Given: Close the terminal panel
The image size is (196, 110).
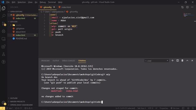Looking at the screenshot, I should pos(192,61).
